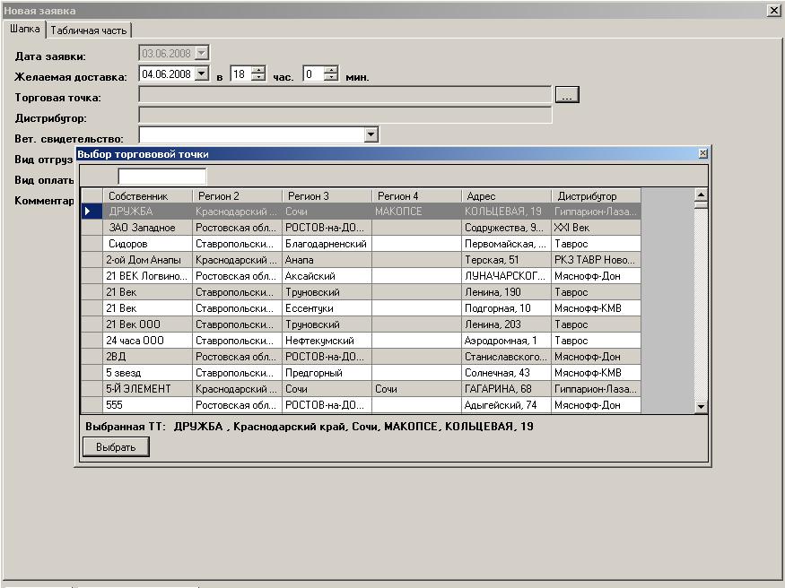Click the Анапа region cell
The height and width of the screenshot is (588, 785).
[x=327, y=260]
